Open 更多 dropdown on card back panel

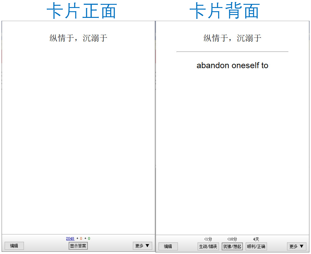click(296, 246)
